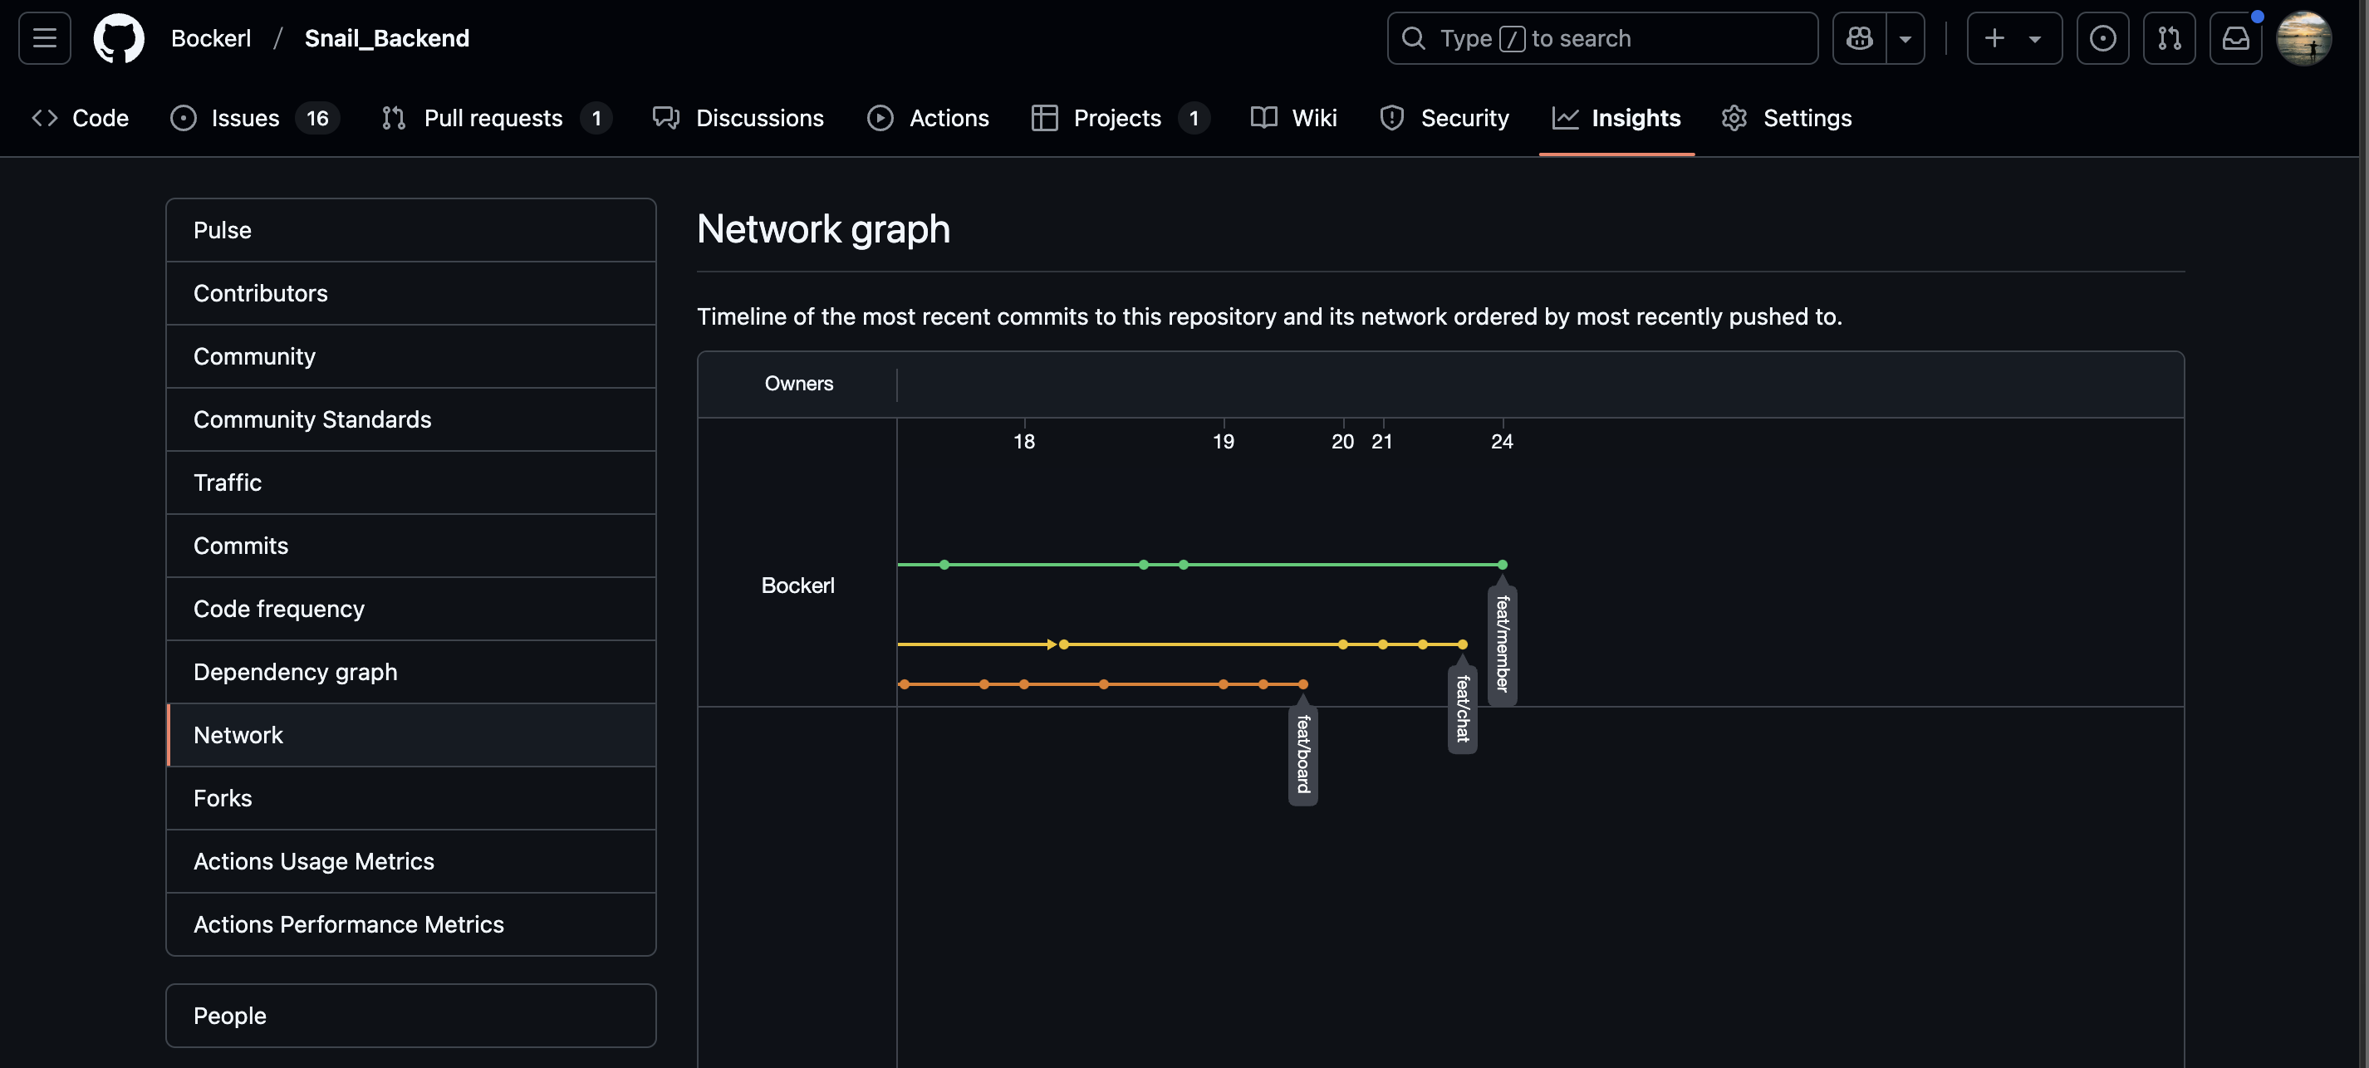The height and width of the screenshot is (1068, 2369).
Task: Open the hamburger navigation menu
Action: tap(44, 38)
